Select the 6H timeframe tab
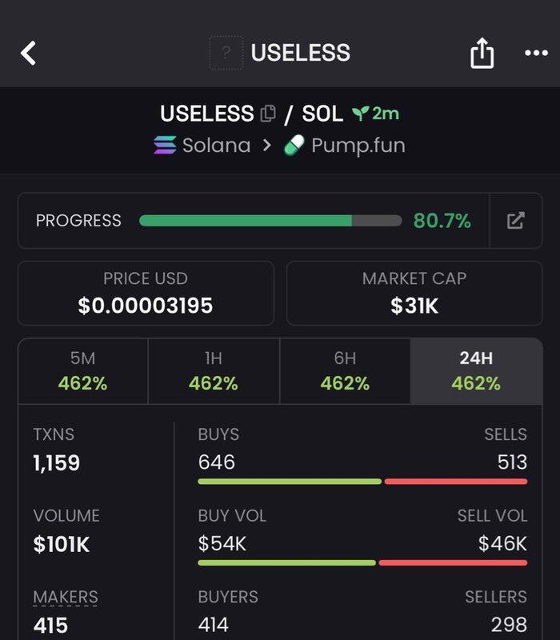 pos(345,371)
